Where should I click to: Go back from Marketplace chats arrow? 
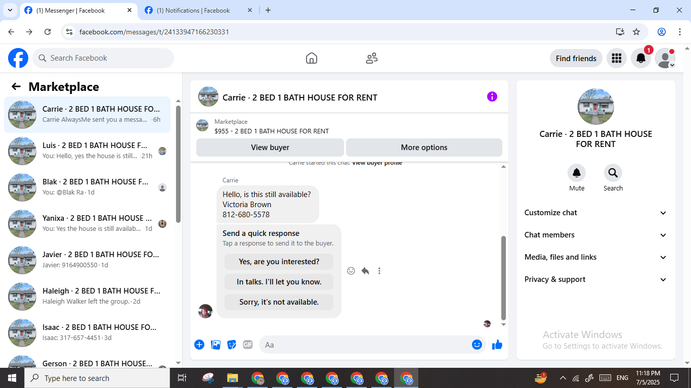coord(16,86)
